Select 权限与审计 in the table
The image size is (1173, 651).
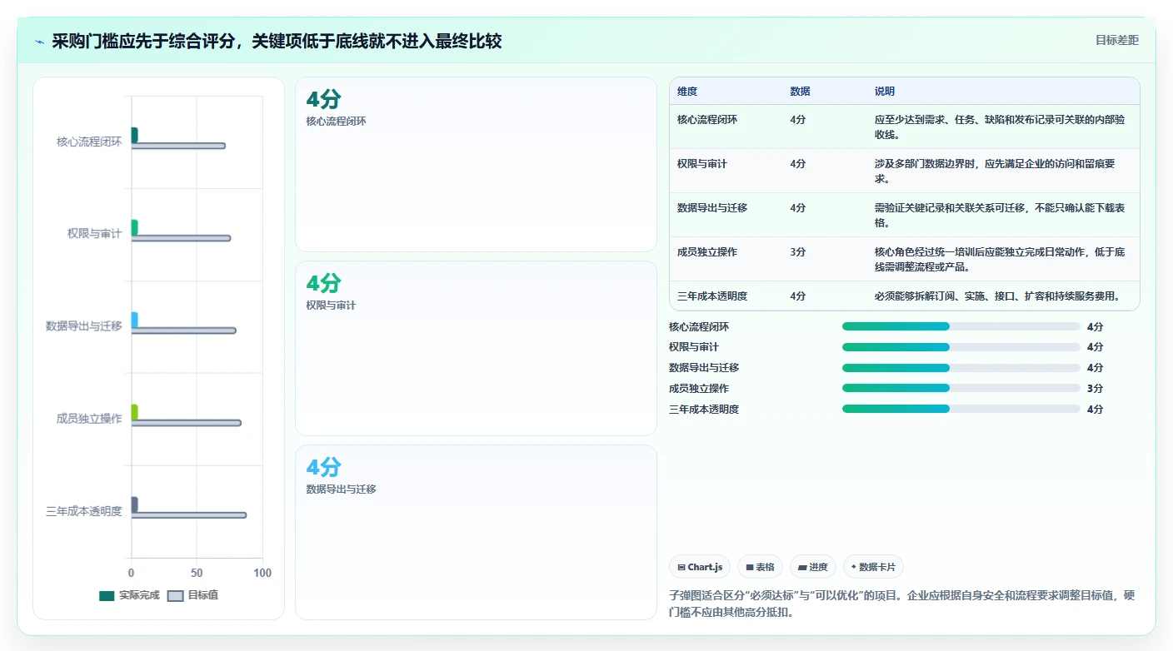click(702, 164)
